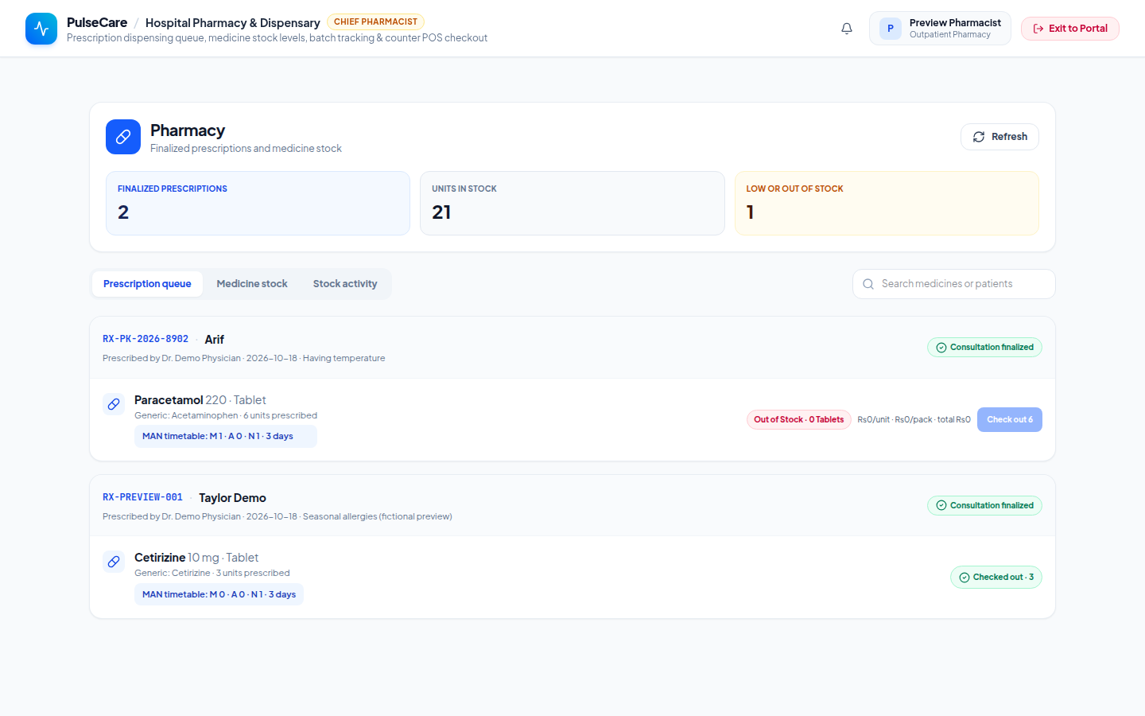Click Exit to Portal button
Image resolution: width=1145 pixels, height=716 pixels.
click(1070, 29)
